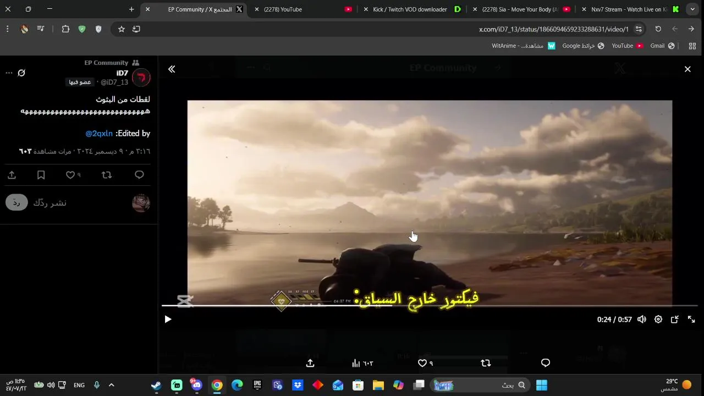This screenshot has height=396, width=704.
Task: Open Windows Start menu
Action: [542, 385]
